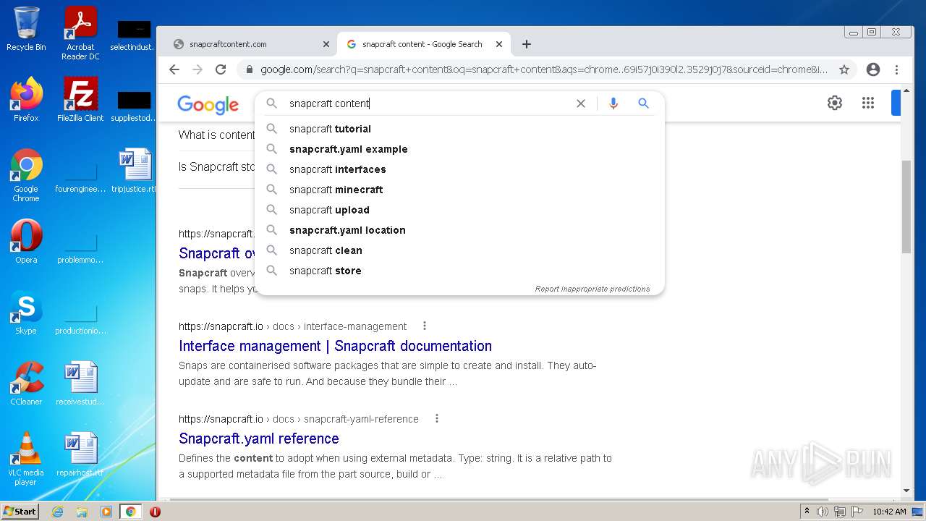Open the 'Snapcraft.yaml reference' result
Screen dimensions: 926x521
point(259,439)
